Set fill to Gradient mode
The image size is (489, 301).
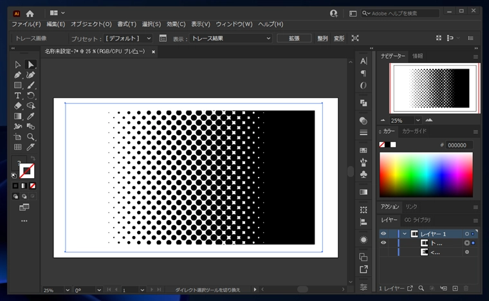click(x=24, y=186)
